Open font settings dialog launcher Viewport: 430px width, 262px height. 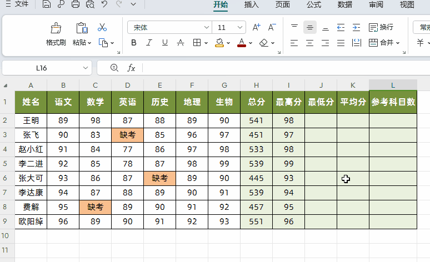(x=279, y=52)
